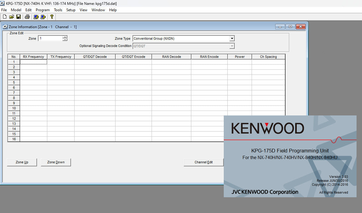Screen dimensions: 362x213
Task: Open the Help menu
Action: [x=113, y=10]
